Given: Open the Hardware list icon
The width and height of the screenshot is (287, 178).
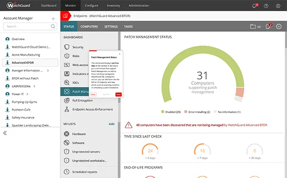Looking at the screenshot, I should pyautogui.click(x=66, y=134).
